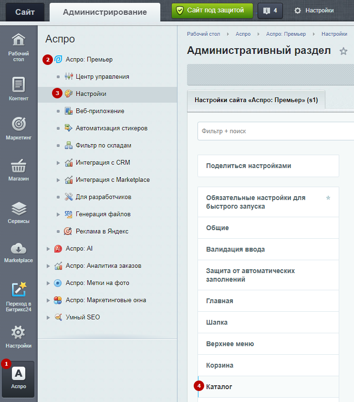354x402 pixels.
Task: Open Рабочий стол in left sidebar
Action: pos(19,47)
